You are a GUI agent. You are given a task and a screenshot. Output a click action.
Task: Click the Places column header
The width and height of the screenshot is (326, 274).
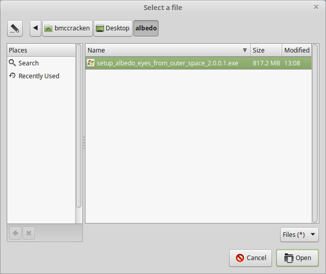41,50
